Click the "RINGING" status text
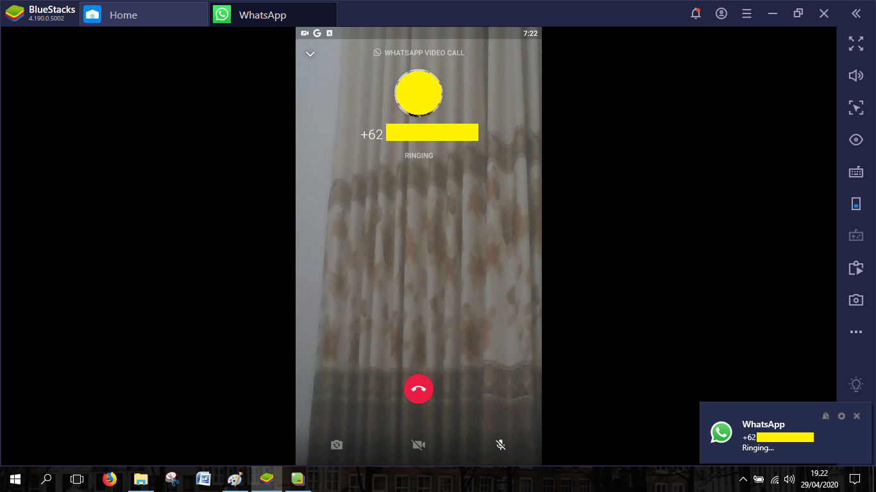The image size is (876, 492). (419, 156)
